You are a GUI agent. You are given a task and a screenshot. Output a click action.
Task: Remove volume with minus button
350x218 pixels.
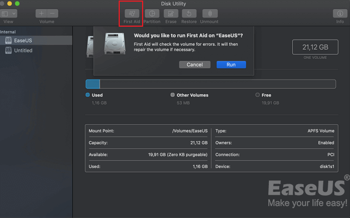click(52, 13)
